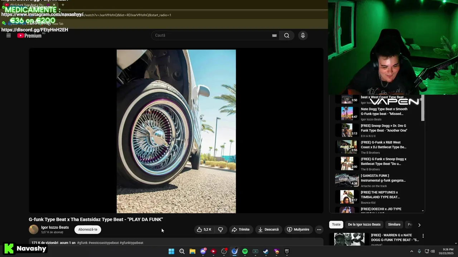The width and height of the screenshot is (458, 257).
Task: Open OBS Studio from the taskbar
Action: tap(224, 251)
